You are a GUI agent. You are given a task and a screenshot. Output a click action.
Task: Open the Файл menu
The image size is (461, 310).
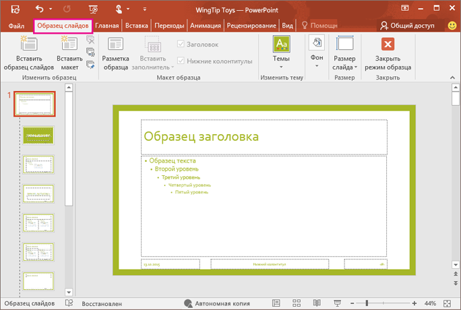pos(16,26)
